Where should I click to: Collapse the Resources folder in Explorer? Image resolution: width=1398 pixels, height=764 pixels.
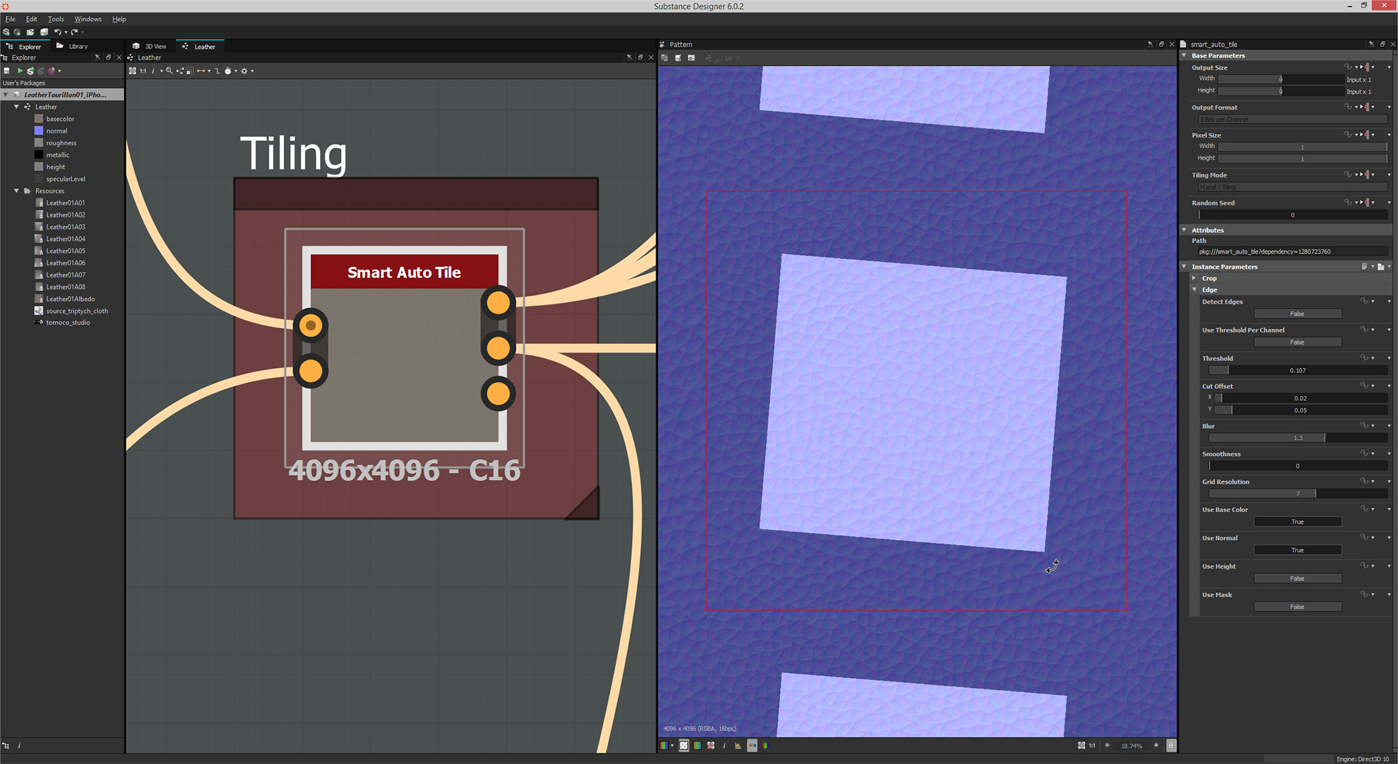tap(17, 191)
